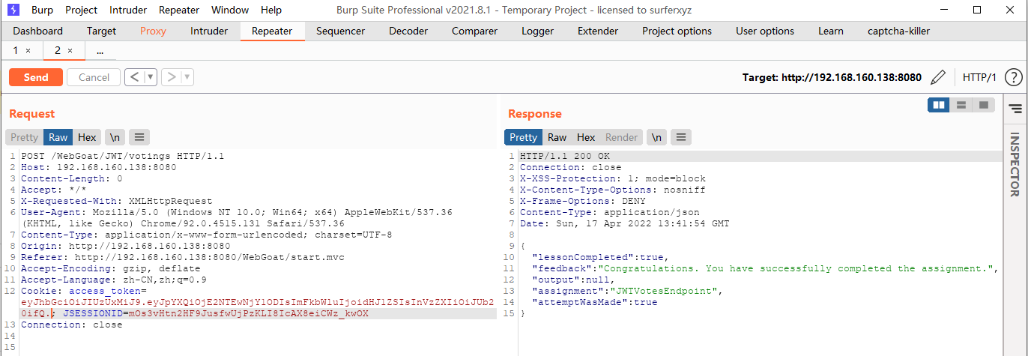Open the captcha-killer extension tab
Viewport: 1028px width, 356px height.
[x=898, y=31]
